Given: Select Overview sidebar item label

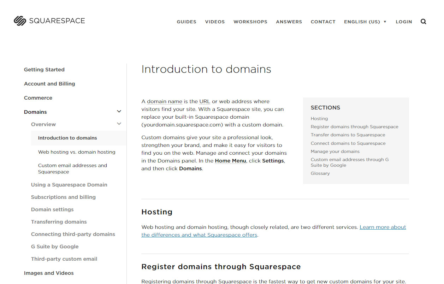Looking at the screenshot, I should (43, 124).
